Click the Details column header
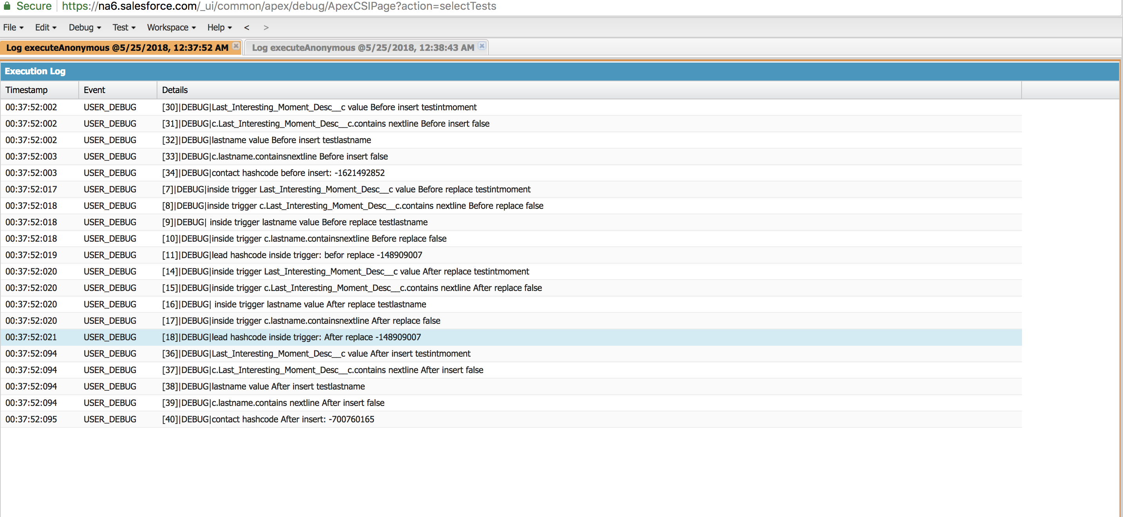The height and width of the screenshot is (517, 1123). [175, 90]
